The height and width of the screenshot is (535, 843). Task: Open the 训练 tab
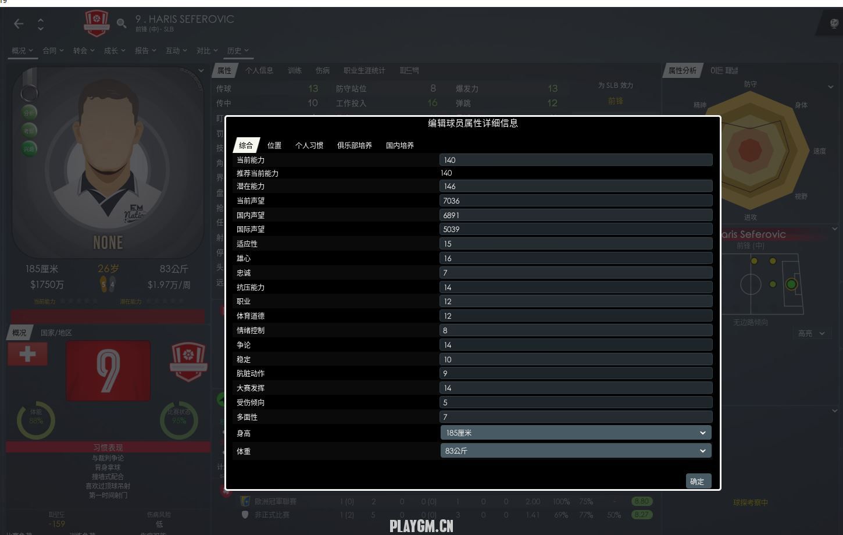pos(295,70)
